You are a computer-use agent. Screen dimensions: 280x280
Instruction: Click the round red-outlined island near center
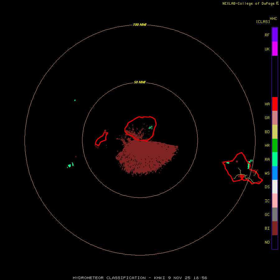[141, 128]
